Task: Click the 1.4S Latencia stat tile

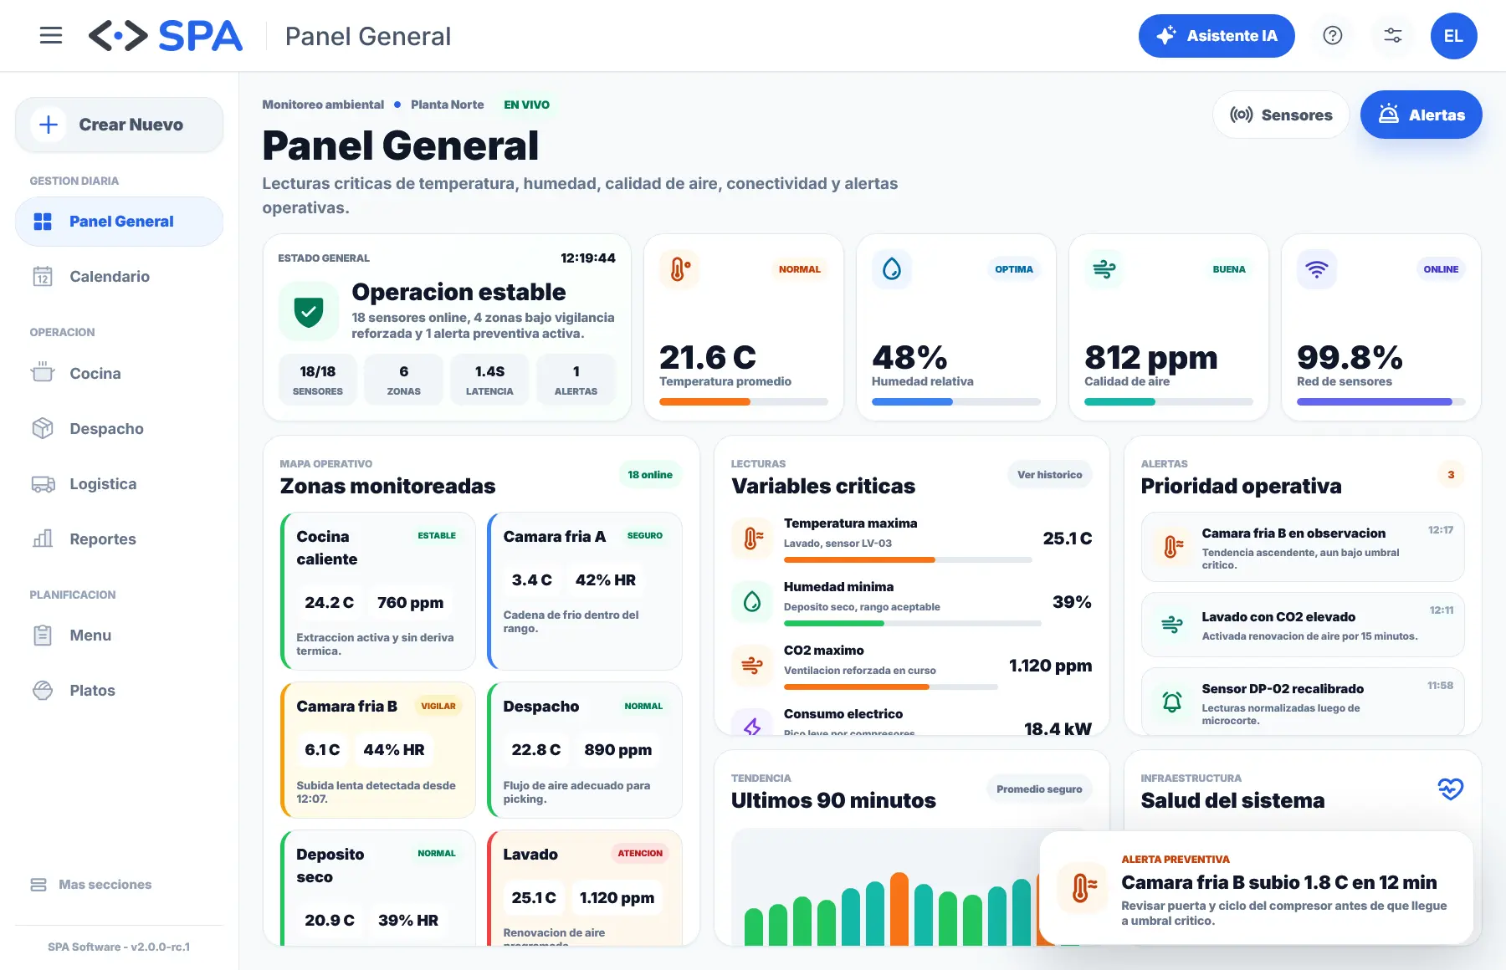Action: (490, 380)
